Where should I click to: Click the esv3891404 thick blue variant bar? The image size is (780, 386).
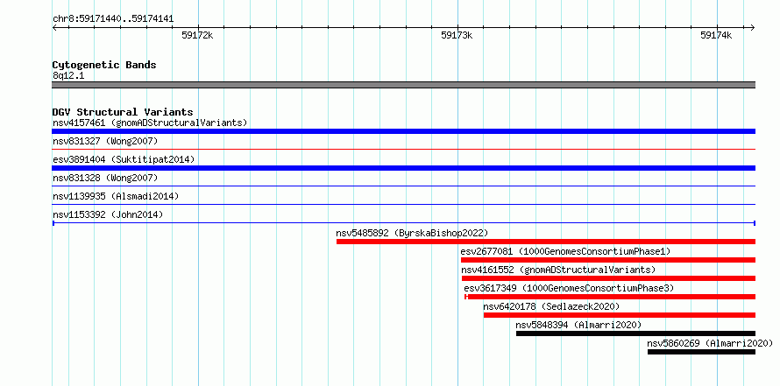[403, 168]
